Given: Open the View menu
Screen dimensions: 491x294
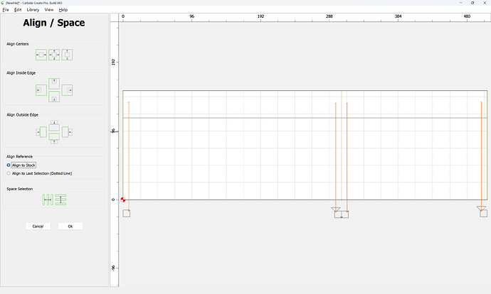Looking at the screenshot, I should pos(49,10).
